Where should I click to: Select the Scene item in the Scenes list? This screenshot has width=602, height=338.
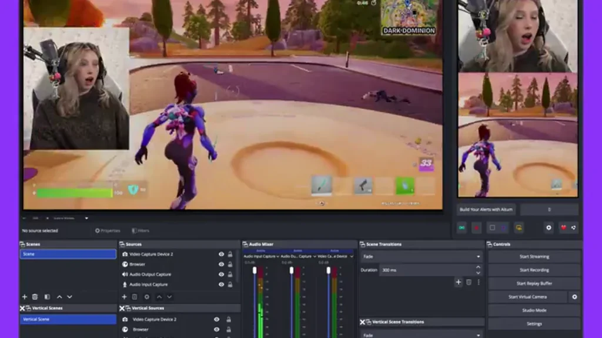(x=68, y=254)
